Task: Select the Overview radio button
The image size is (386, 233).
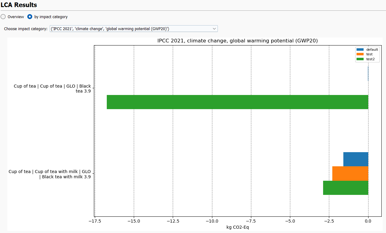Action: pyautogui.click(x=3, y=17)
